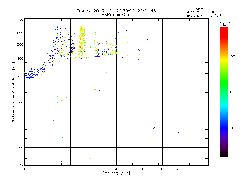Click the '4' frequency axis tick label
Screen dimensions: 245x184
(x=116, y=169)
